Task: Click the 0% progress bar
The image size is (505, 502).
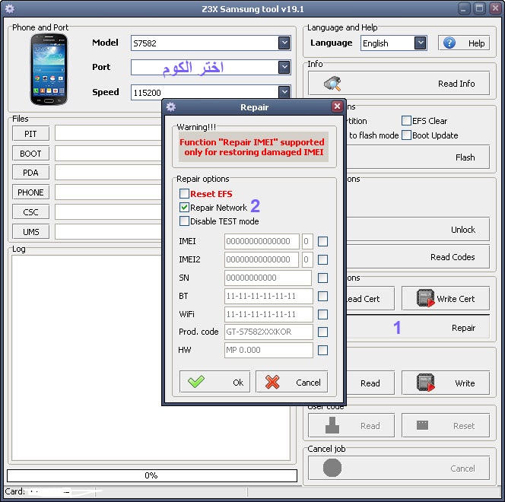Action: pyautogui.click(x=151, y=475)
